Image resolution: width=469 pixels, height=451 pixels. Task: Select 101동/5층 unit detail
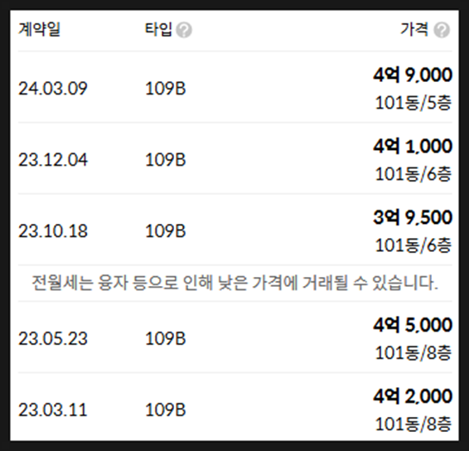pyautogui.click(x=413, y=103)
